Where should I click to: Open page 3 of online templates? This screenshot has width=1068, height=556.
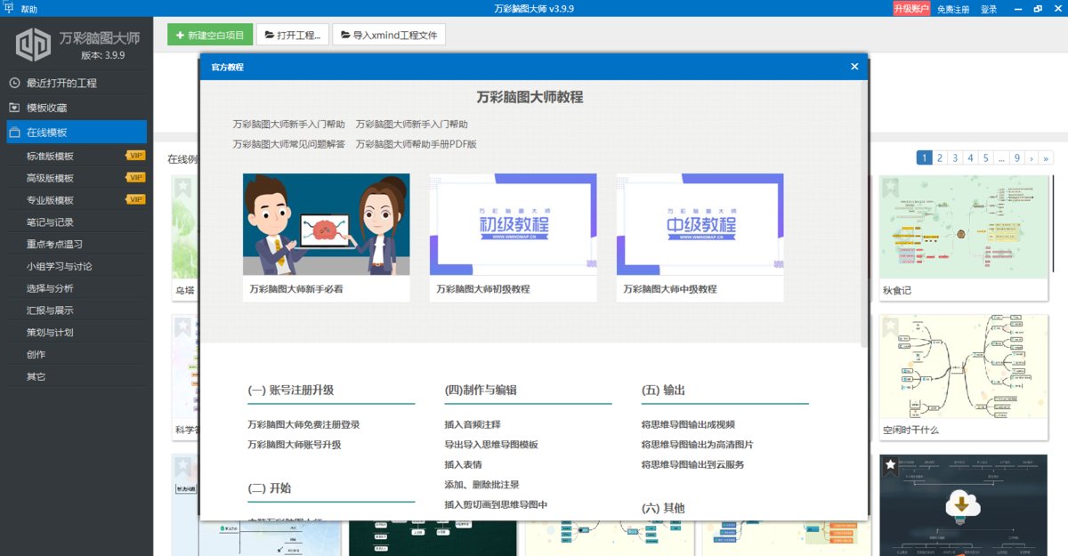tap(955, 157)
